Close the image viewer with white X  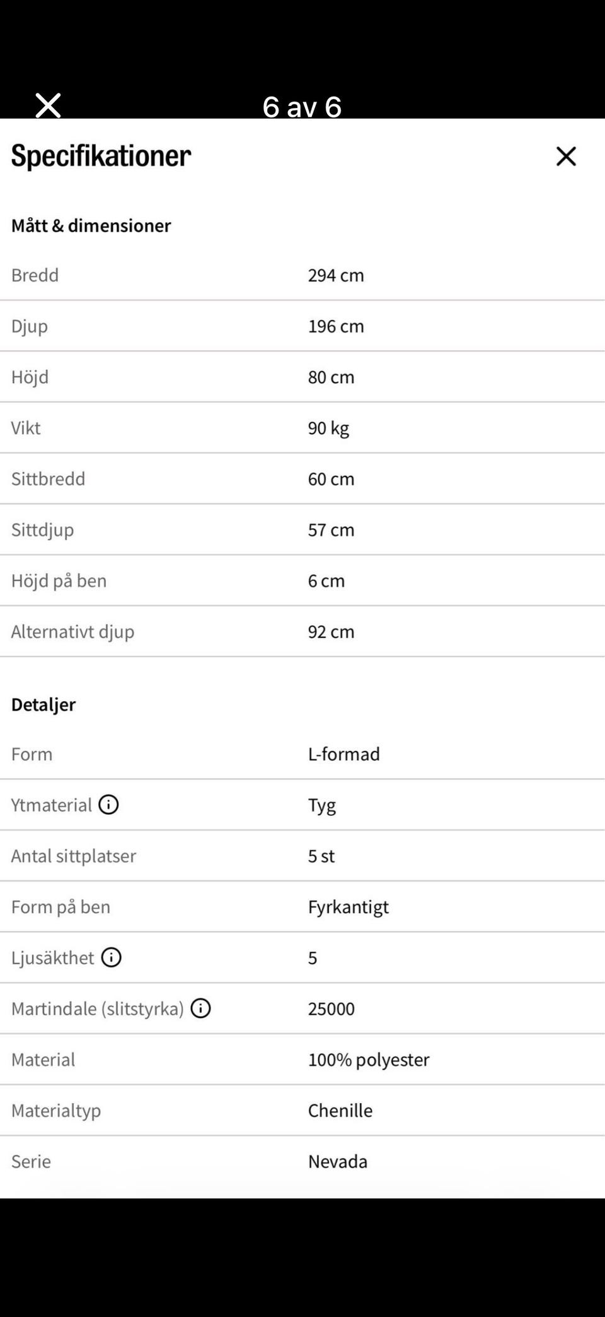tap(48, 105)
